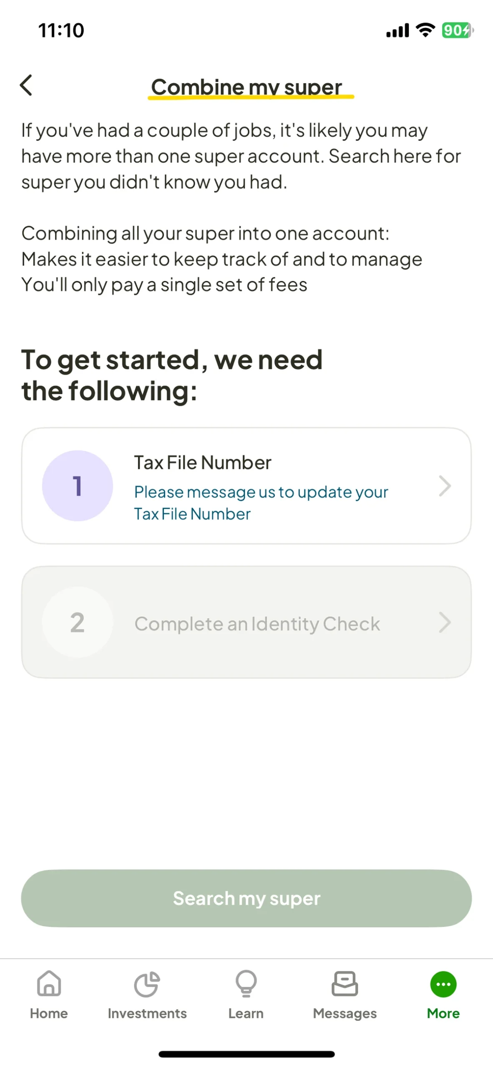Viewport: 493px width, 1068px height.
Task: Open Complete an Identity Check step
Action: pyautogui.click(x=257, y=624)
